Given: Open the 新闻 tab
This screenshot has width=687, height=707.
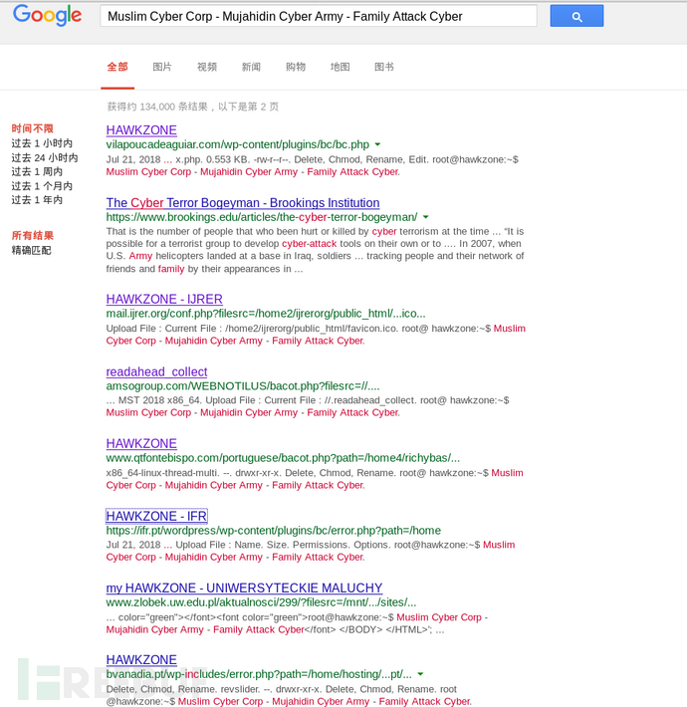Looking at the screenshot, I should [x=251, y=67].
